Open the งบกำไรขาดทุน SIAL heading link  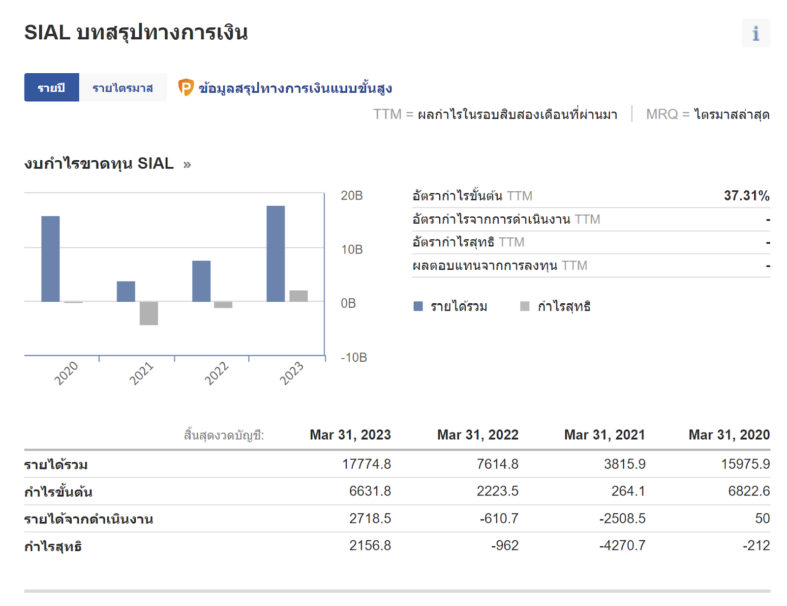point(99,164)
